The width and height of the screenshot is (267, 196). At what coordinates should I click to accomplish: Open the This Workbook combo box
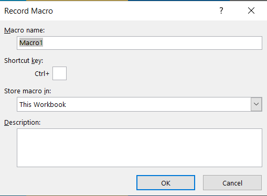pos(140,104)
